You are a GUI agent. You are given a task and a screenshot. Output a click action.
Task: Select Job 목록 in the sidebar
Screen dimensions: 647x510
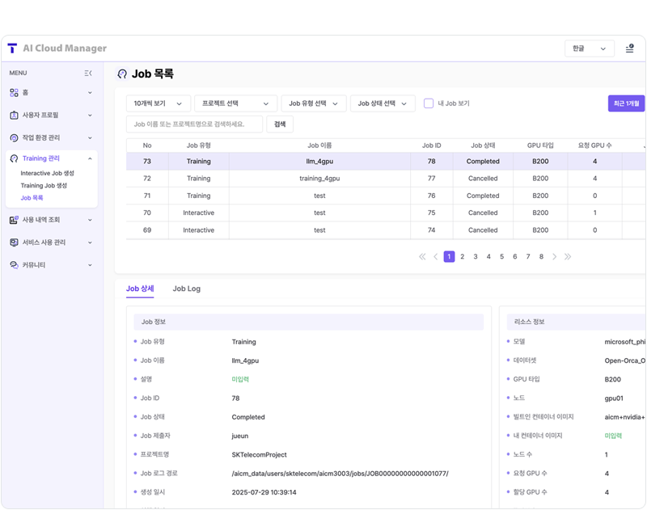pos(32,198)
